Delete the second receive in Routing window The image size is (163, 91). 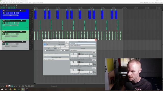coord(94,60)
